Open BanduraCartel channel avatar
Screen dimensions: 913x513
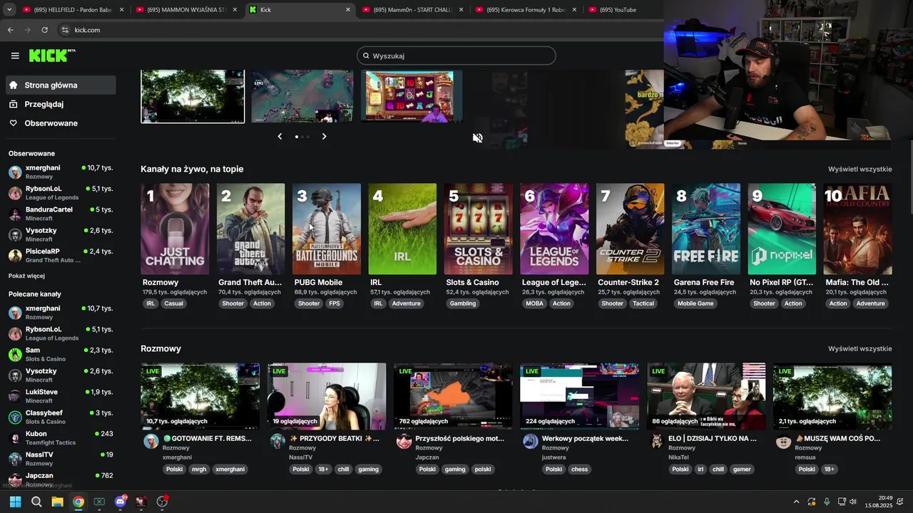pyautogui.click(x=15, y=214)
